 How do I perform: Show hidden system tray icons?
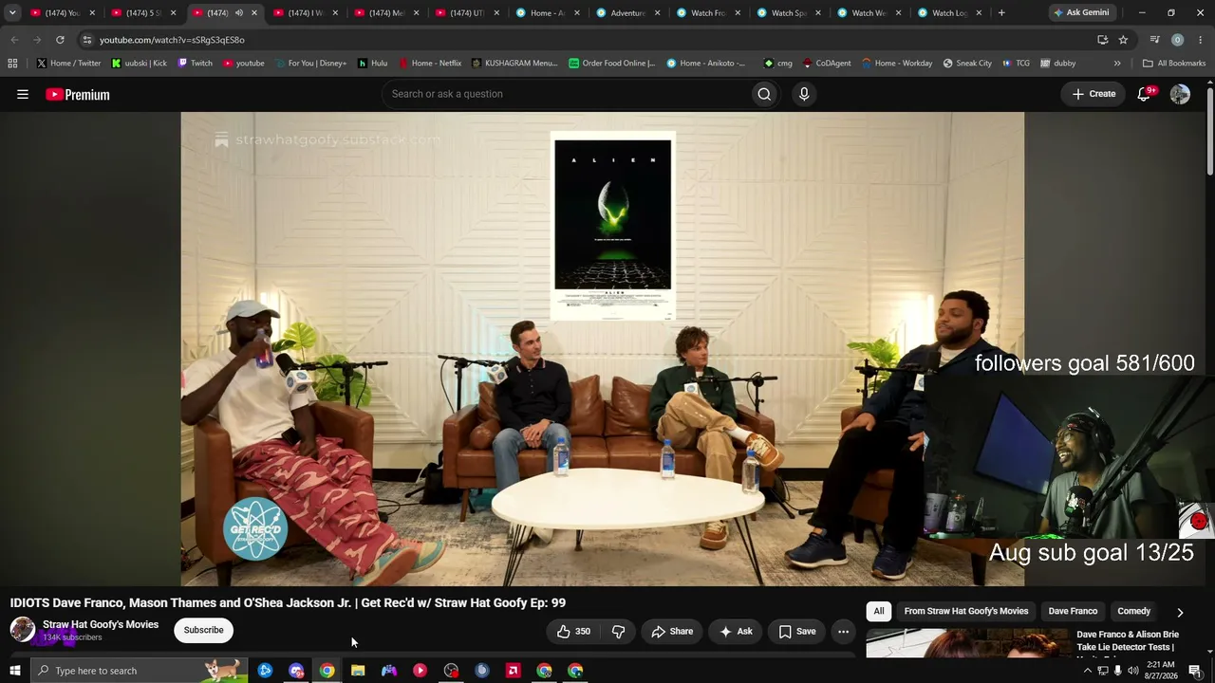1087,671
